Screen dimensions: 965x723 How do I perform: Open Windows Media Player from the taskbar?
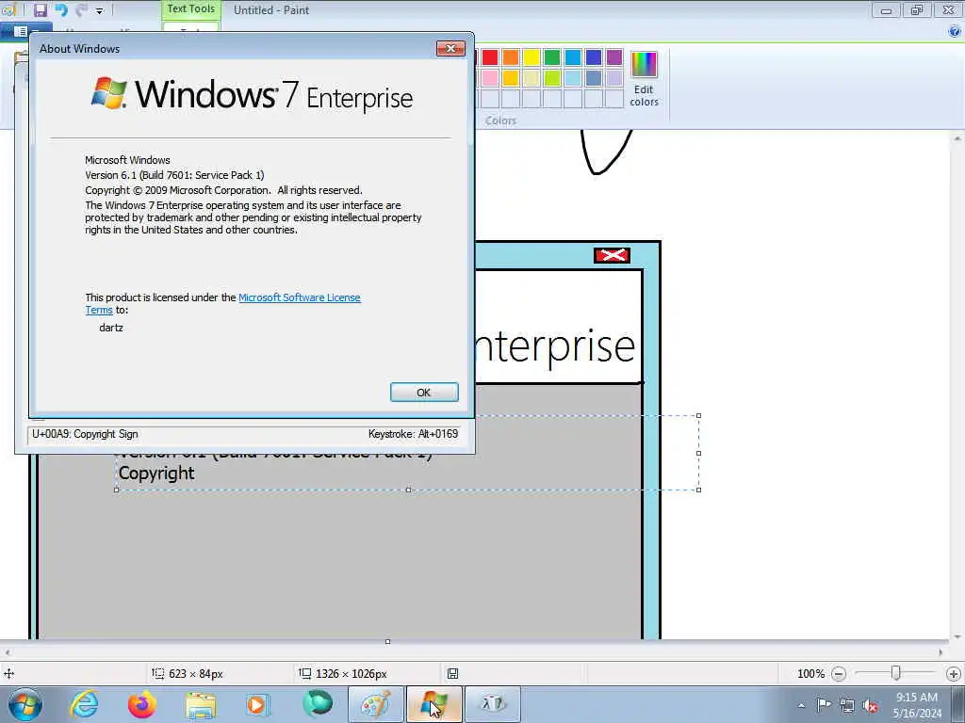(x=258, y=704)
